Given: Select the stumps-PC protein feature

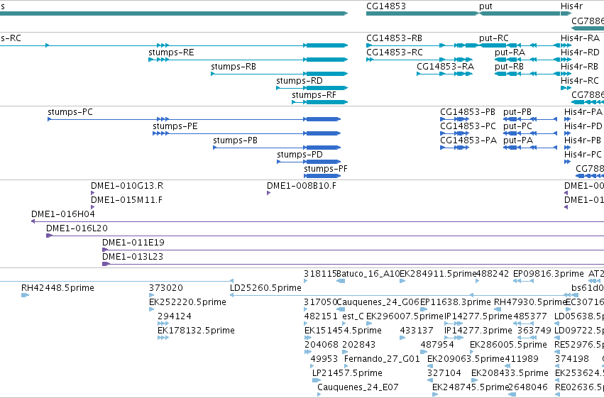Looking at the screenshot, I should coord(194,119).
